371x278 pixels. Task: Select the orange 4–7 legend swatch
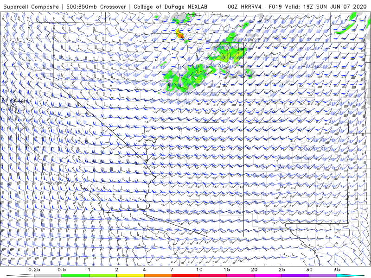(x=158, y=276)
